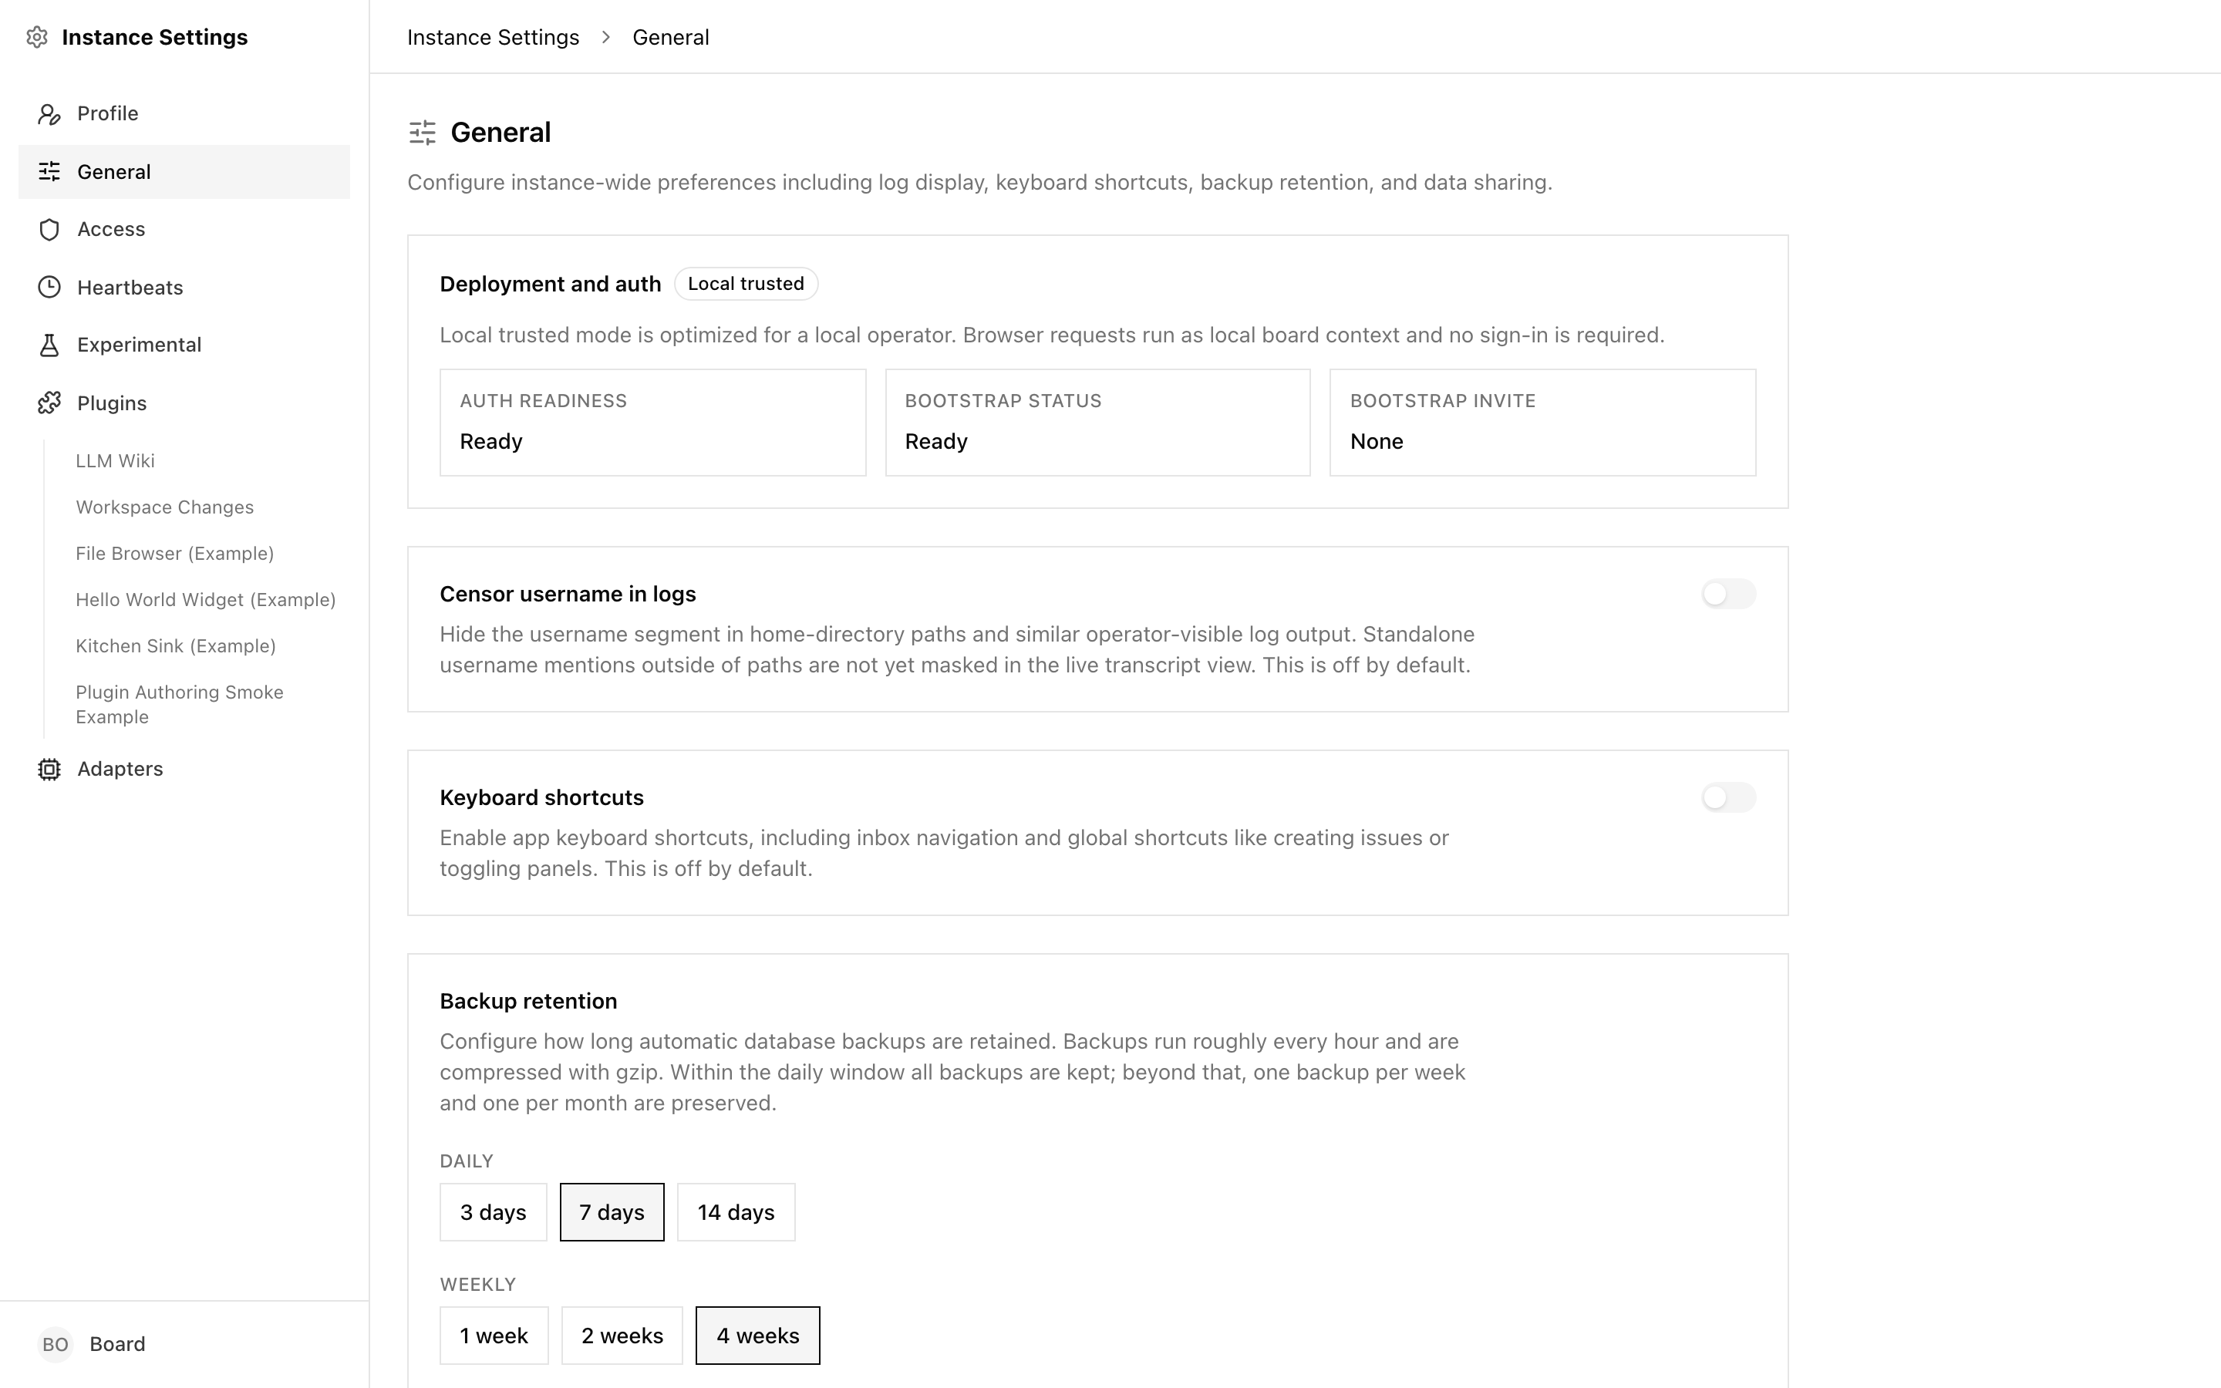2221x1388 pixels.
Task: Click the DAILY label
Action: tap(467, 1161)
